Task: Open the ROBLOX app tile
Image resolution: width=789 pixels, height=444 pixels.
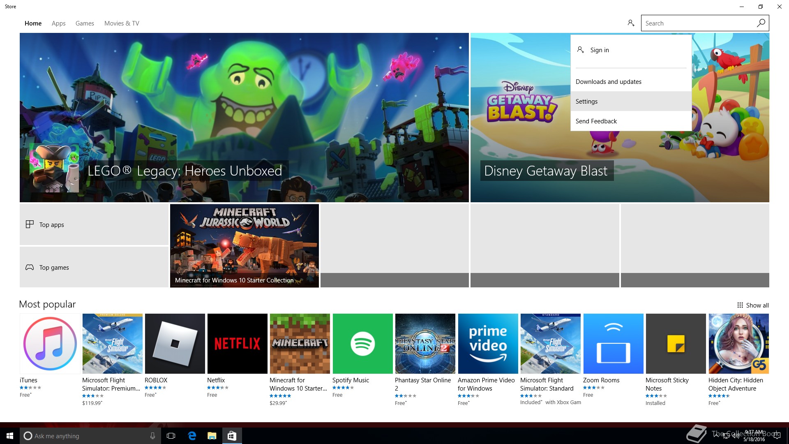Action: coord(175,344)
